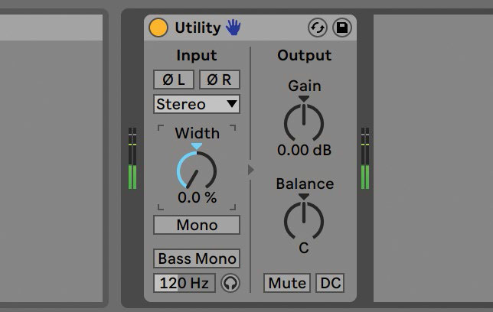This screenshot has height=312, width=493.
Task: Click the Balance knob dial
Action: click(x=304, y=220)
